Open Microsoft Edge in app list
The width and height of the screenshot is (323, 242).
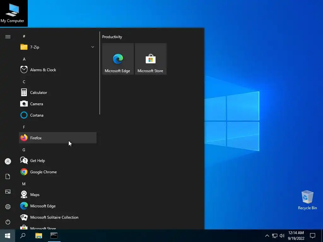click(x=58, y=206)
